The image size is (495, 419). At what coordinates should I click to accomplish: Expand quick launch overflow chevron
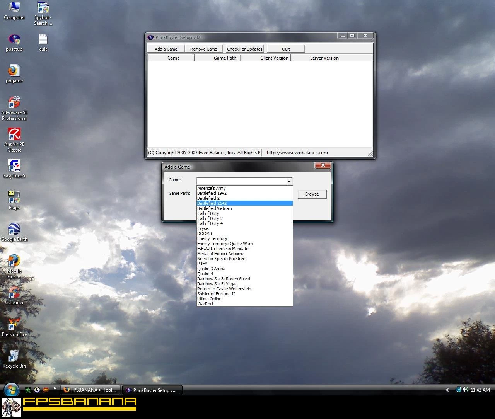(x=55, y=388)
